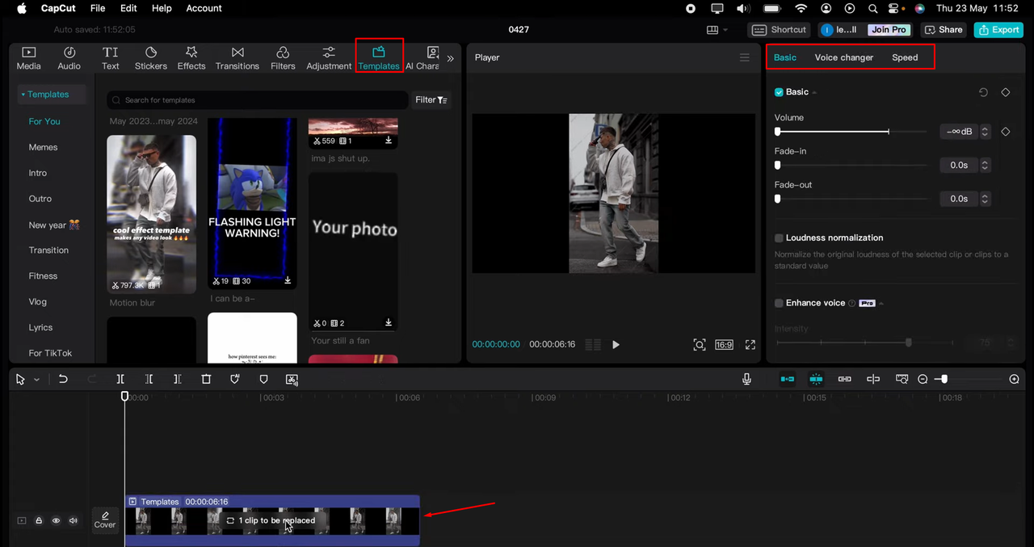
Task: Select the Motion blur template thumbnail
Action: [x=151, y=214]
